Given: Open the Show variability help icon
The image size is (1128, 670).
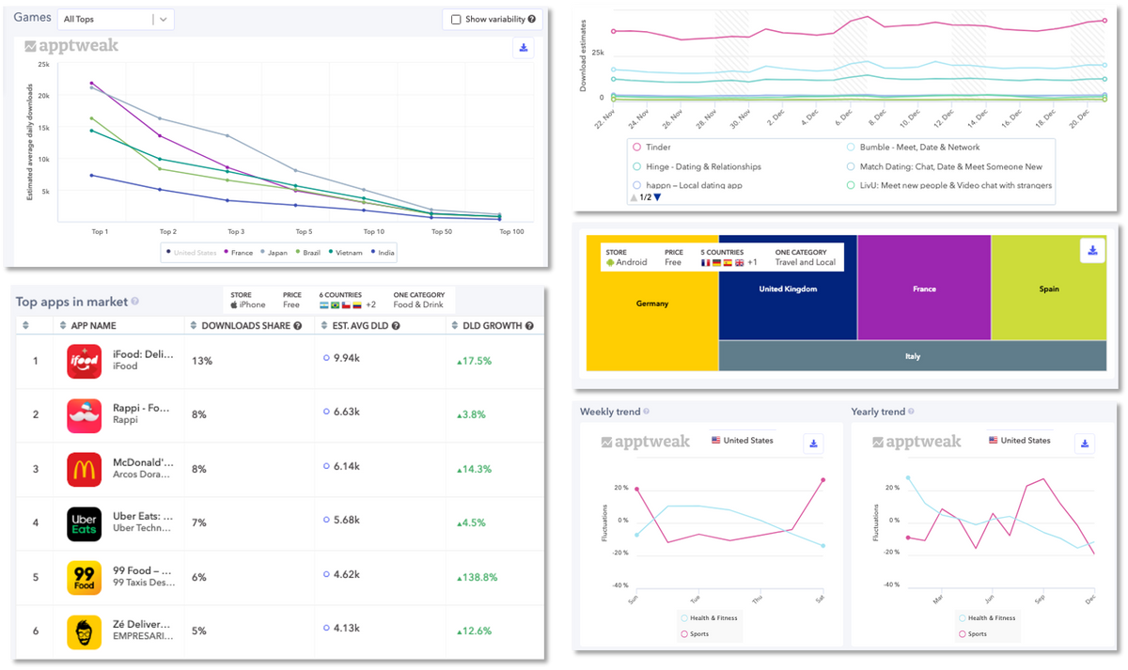Looking at the screenshot, I should (532, 19).
